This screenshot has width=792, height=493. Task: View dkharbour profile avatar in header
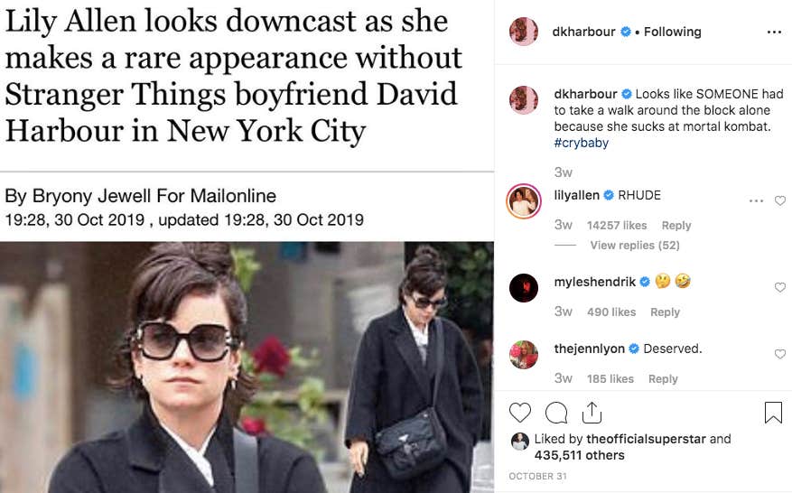pyautogui.click(x=523, y=32)
